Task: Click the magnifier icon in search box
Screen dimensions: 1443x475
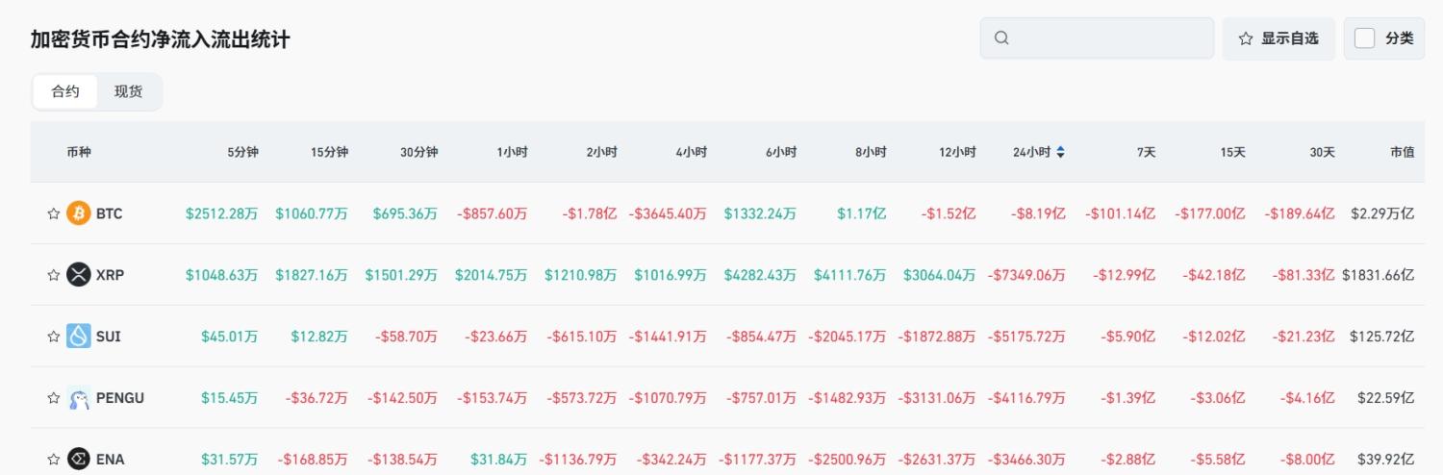Action: pyautogui.click(x=1001, y=38)
